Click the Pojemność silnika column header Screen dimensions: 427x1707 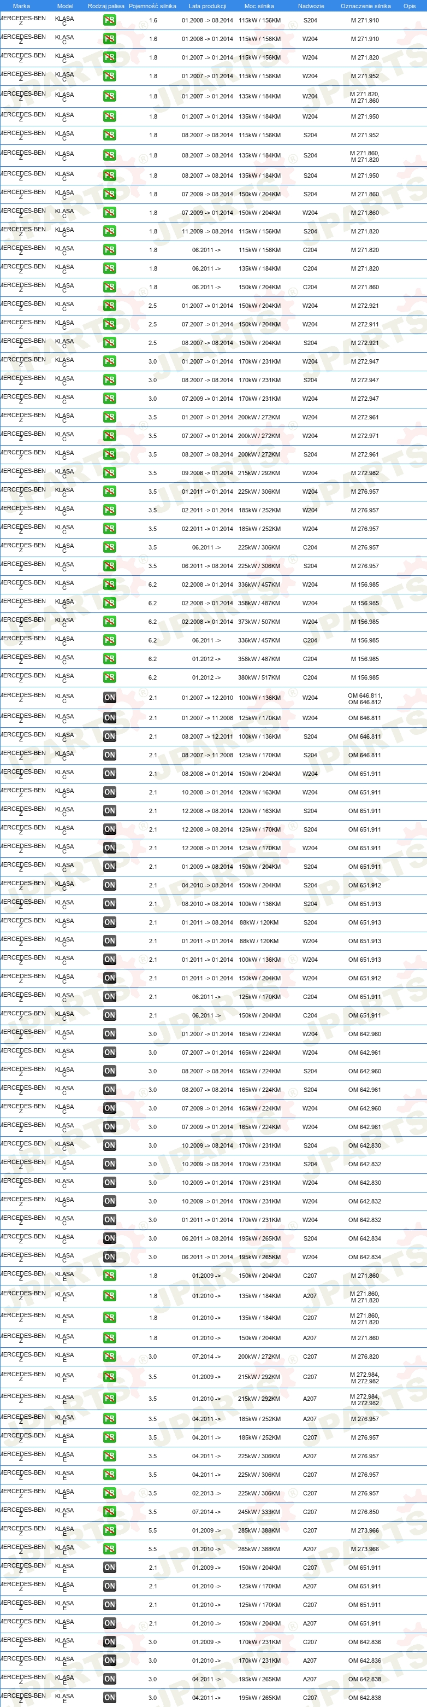click(152, 6)
